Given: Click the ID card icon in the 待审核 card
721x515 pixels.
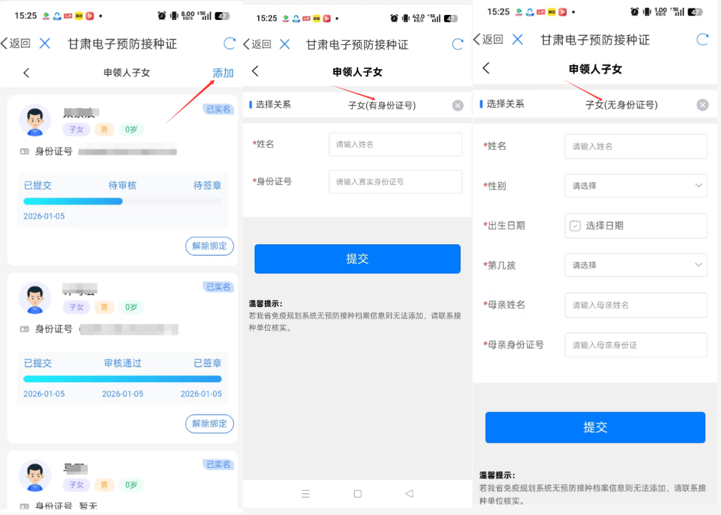Looking at the screenshot, I should (x=24, y=151).
